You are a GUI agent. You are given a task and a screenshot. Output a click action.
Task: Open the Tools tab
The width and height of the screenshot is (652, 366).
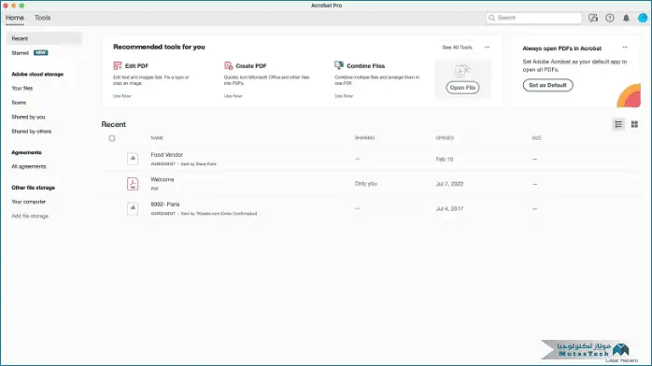42,18
